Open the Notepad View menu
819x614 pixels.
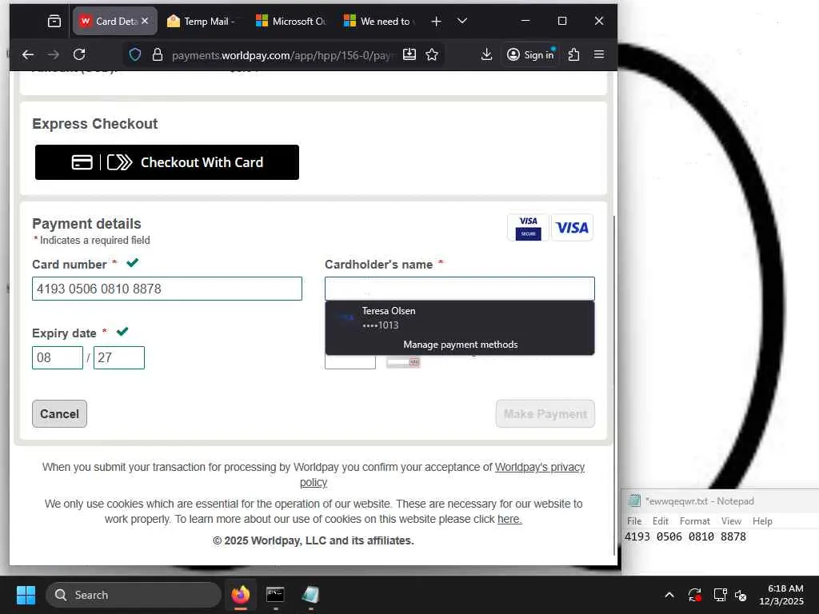[731, 521]
